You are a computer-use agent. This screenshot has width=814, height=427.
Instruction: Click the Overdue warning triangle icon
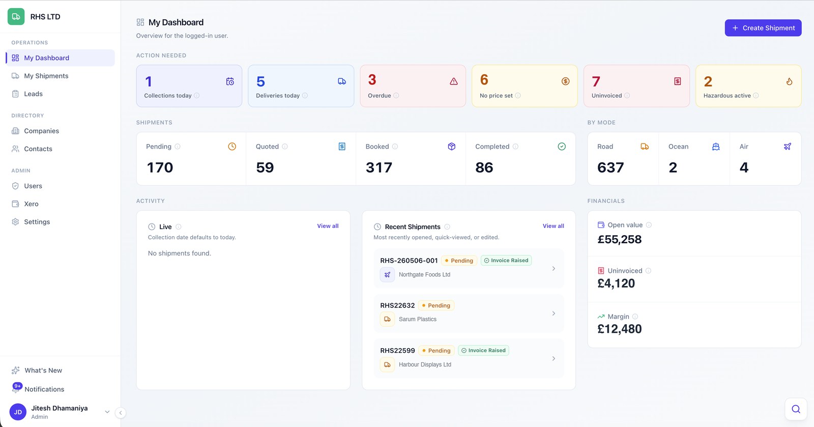click(454, 81)
